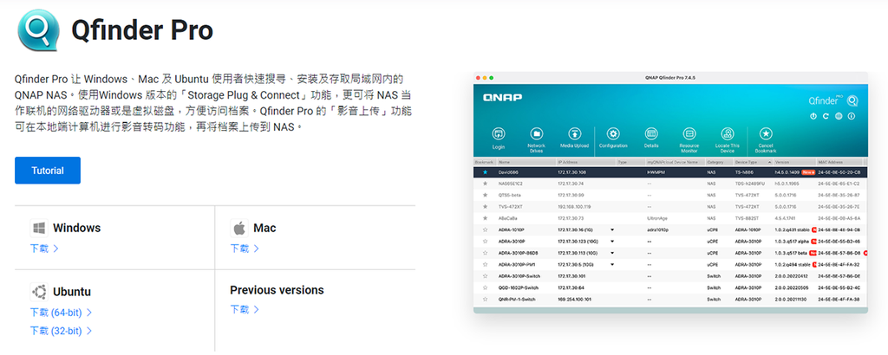The width and height of the screenshot is (888, 355).
Task: Download Qfinder Pro for Windows
Action: click(x=44, y=248)
